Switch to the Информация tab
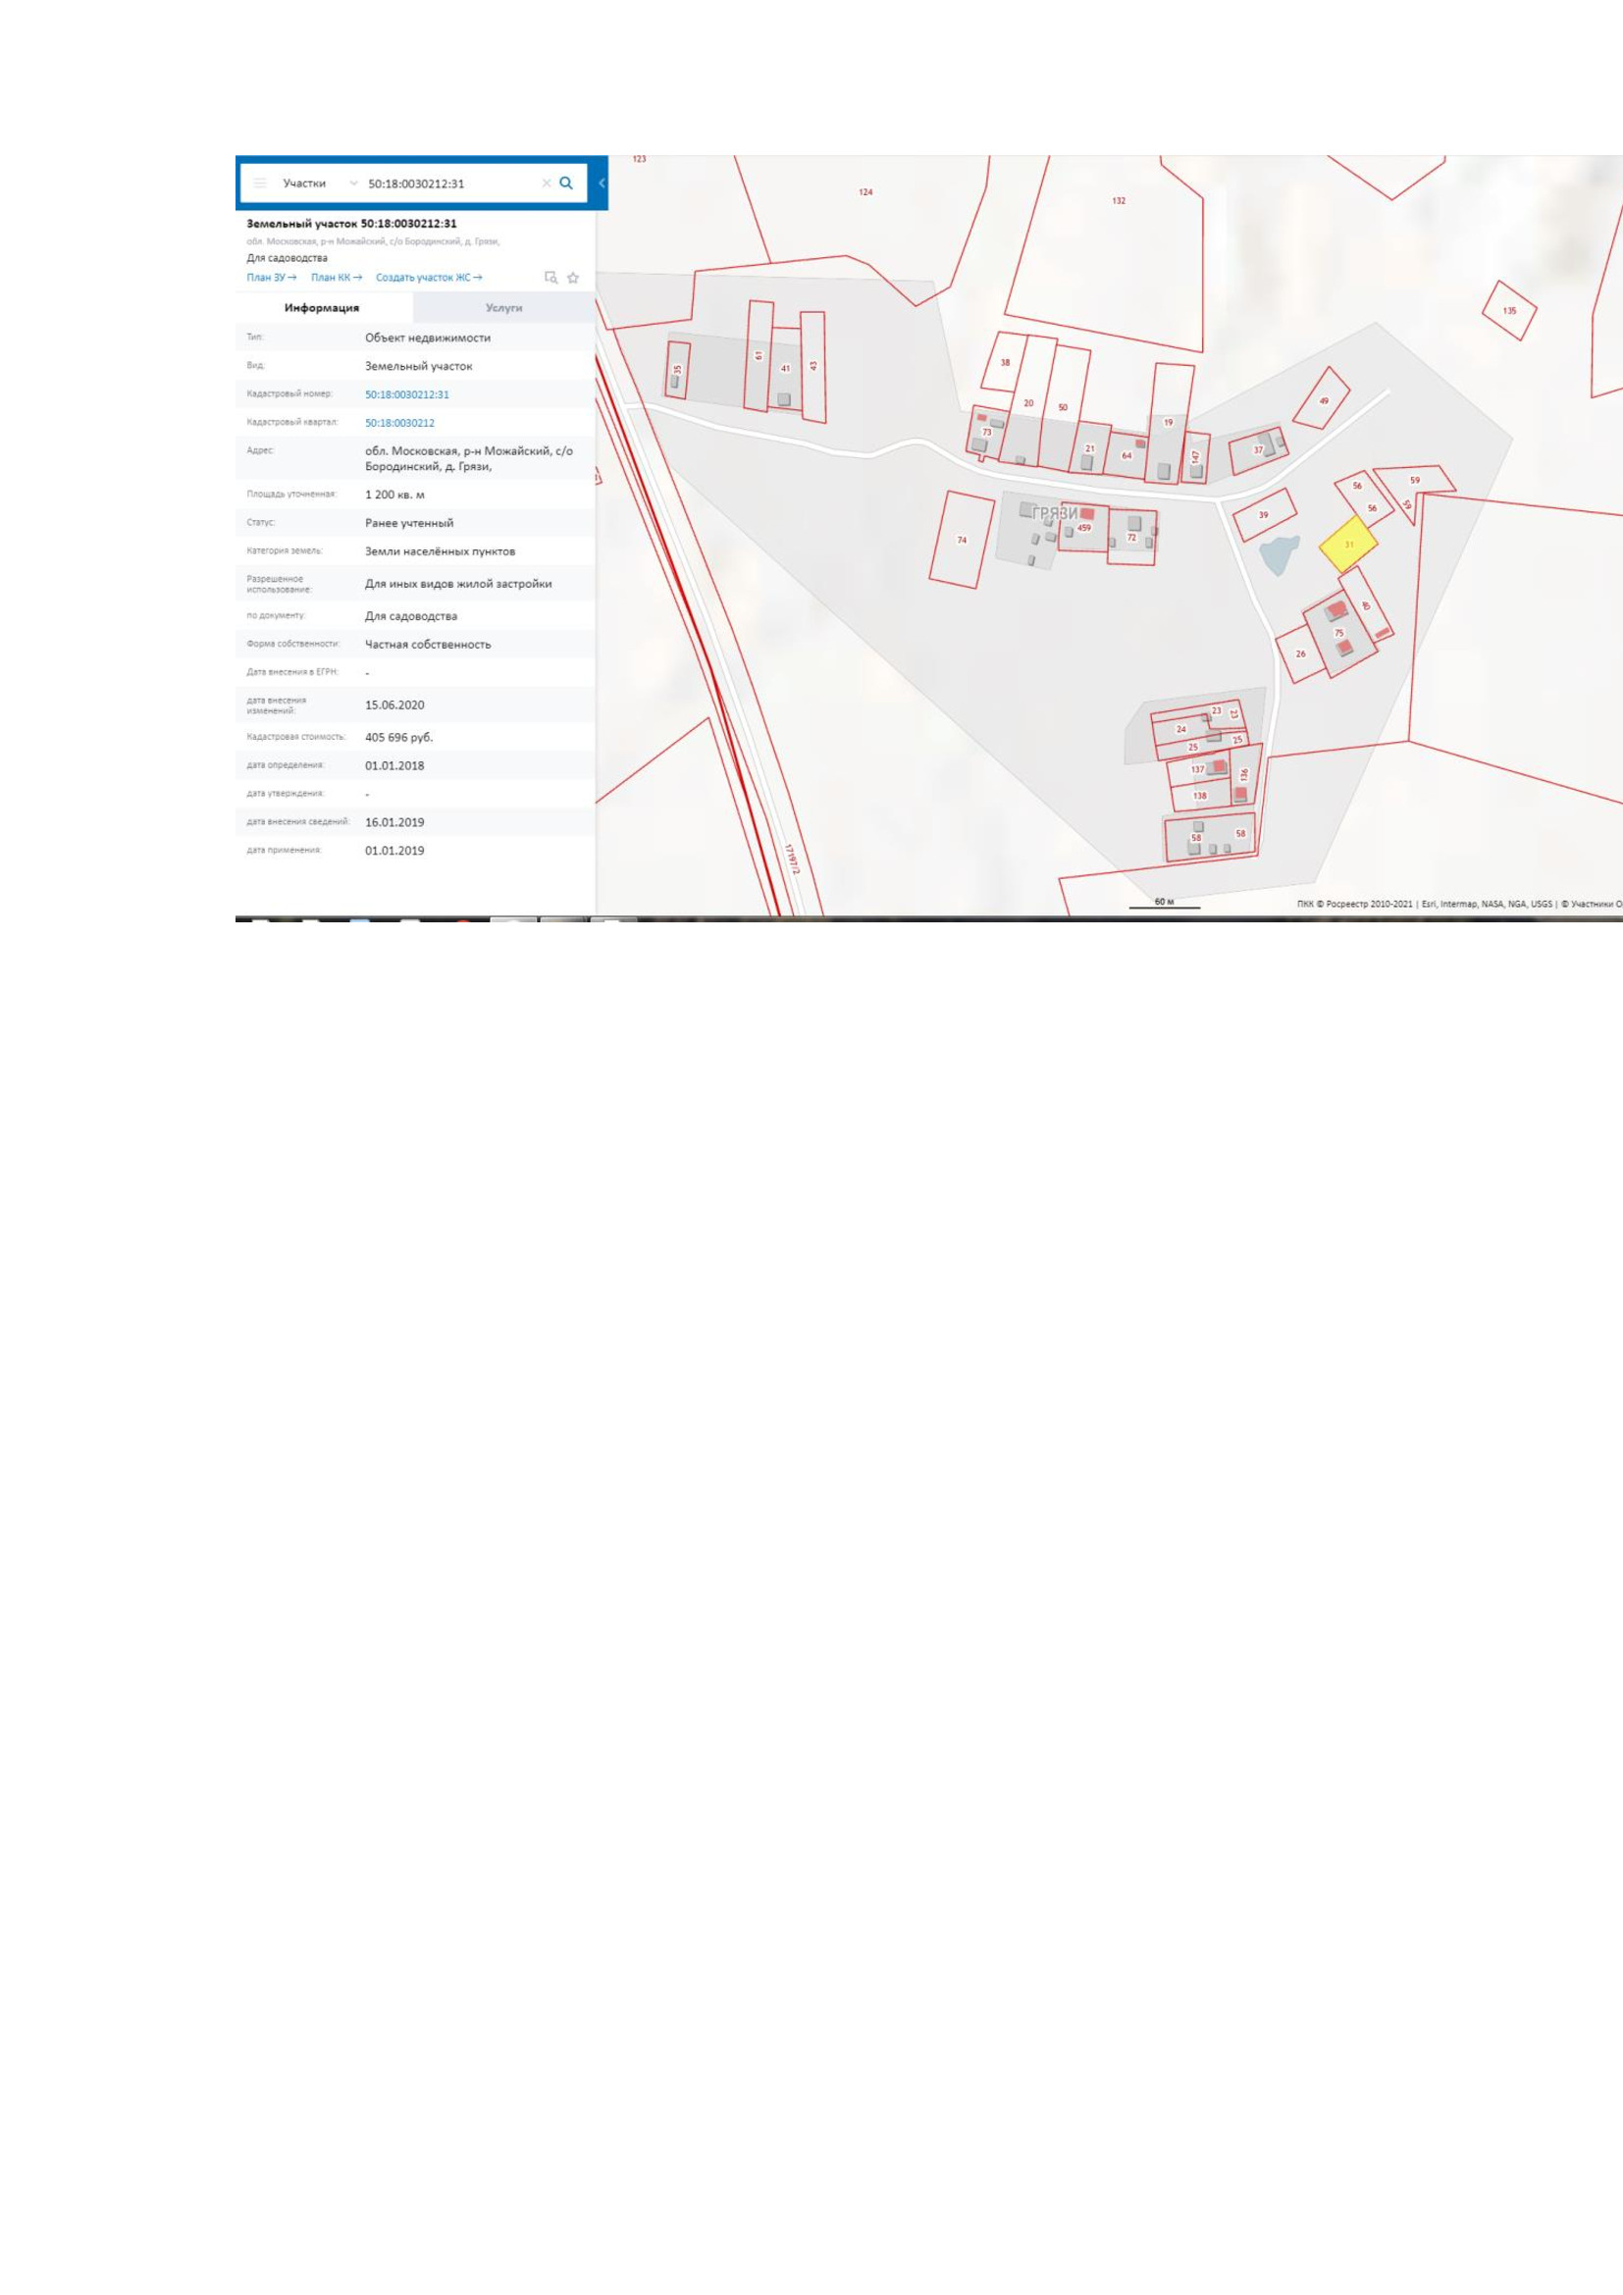The height and width of the screenshot is (2295, 1623). (322, 308)
